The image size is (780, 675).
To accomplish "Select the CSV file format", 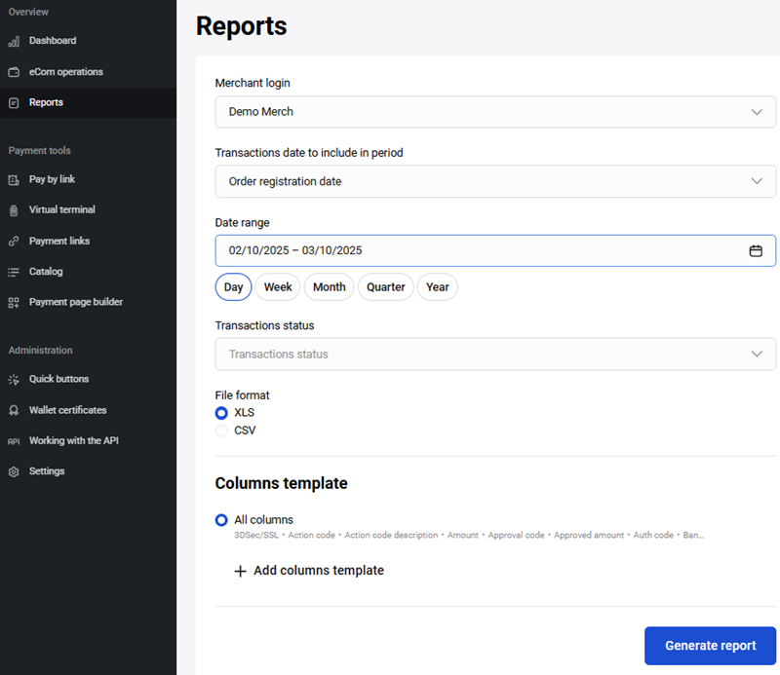I will [221, 431].
